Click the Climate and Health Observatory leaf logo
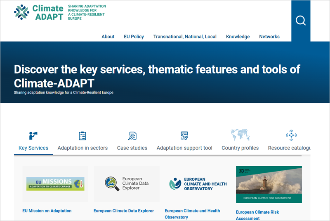This screenshot has width=330, height=221. pos(175,184)
